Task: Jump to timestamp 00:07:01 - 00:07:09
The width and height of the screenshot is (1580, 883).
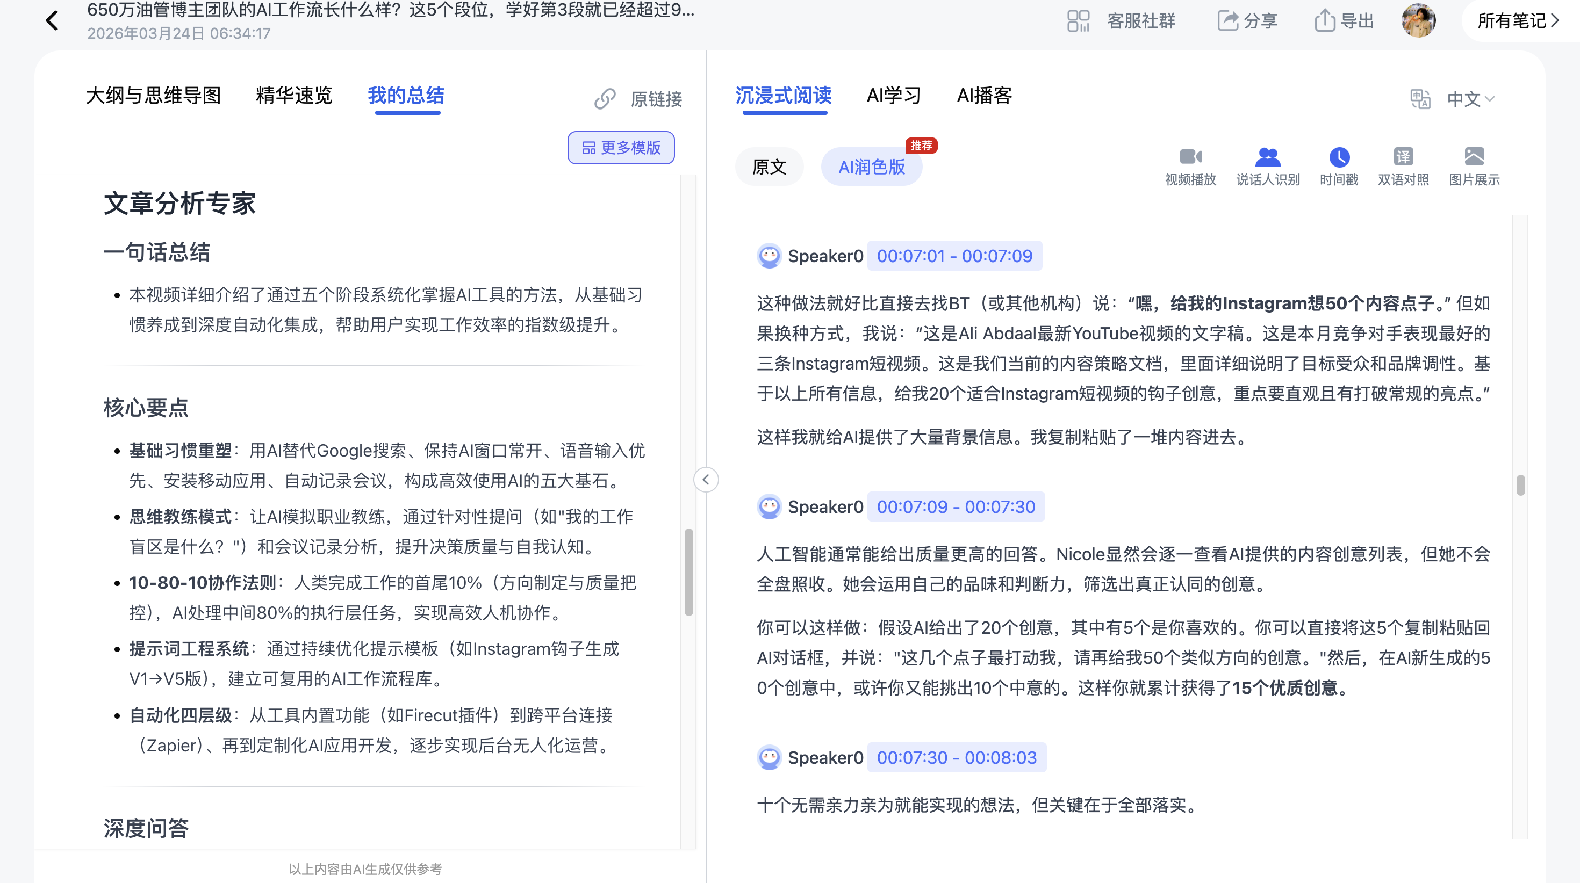Action: (x=954, y=256)
